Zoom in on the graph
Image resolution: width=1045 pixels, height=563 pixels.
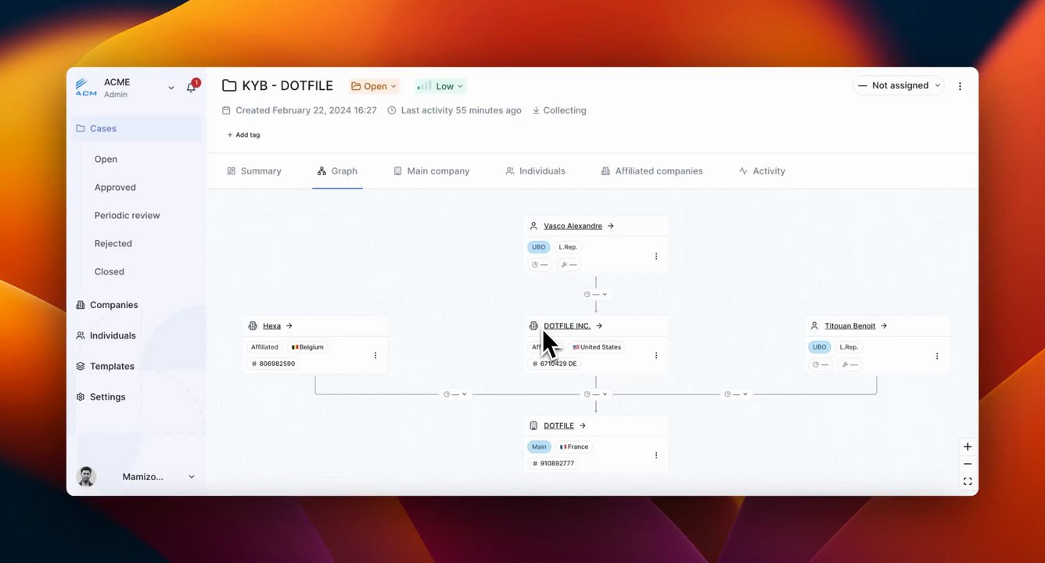point(968,447)
